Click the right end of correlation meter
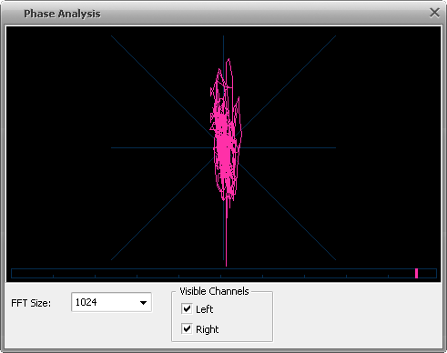 436,273
